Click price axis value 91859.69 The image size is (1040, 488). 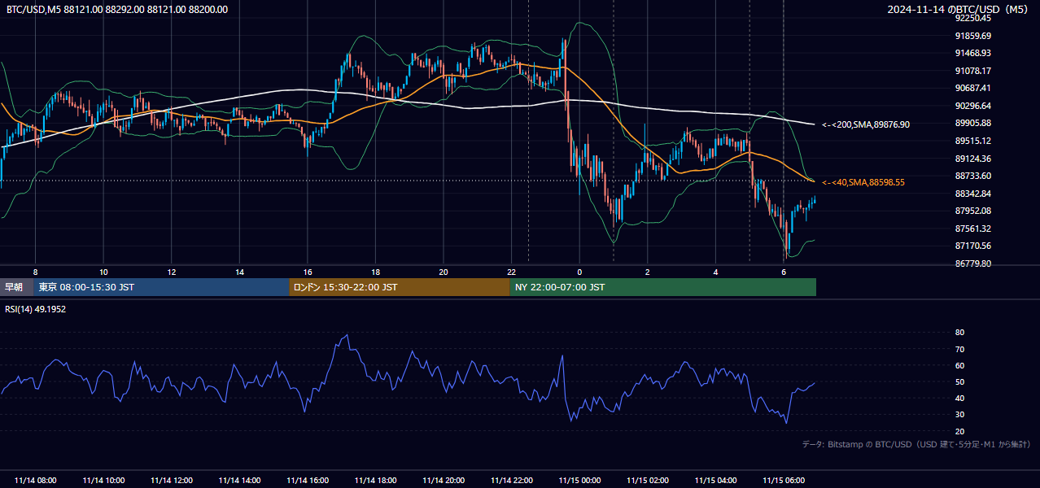click(x=973, y=36)
